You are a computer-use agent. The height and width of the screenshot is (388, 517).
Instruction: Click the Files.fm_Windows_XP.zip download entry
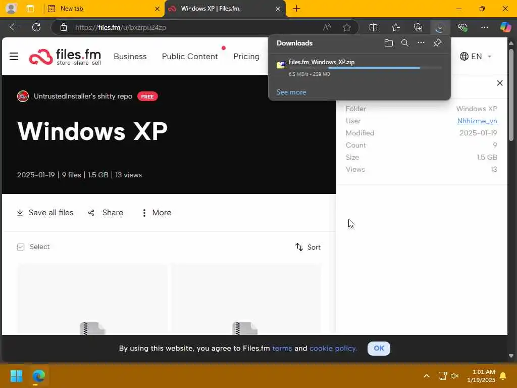click(359, 68)
